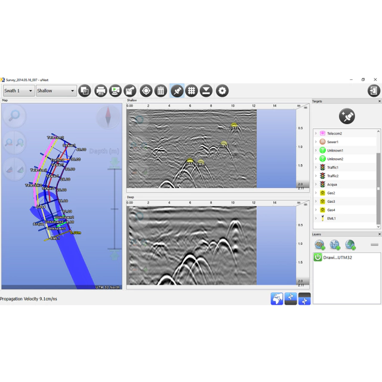Select Sewer1 in the targets list
This screenshot has height=382, width=382.
(x=332, y=142)
